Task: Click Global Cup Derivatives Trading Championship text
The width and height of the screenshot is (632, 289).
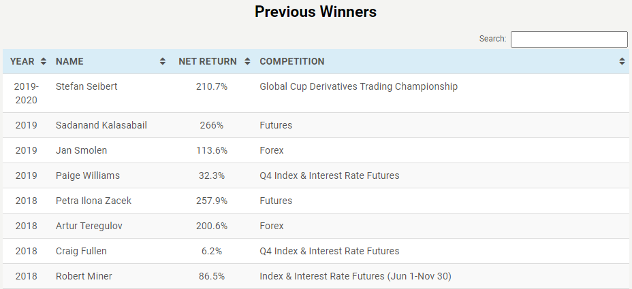Action: (x=358, y=86)
